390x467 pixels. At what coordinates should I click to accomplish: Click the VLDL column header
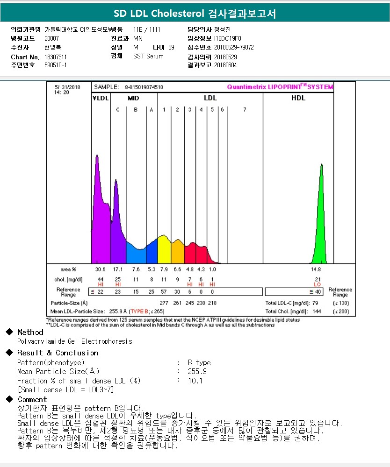point(101,98)
